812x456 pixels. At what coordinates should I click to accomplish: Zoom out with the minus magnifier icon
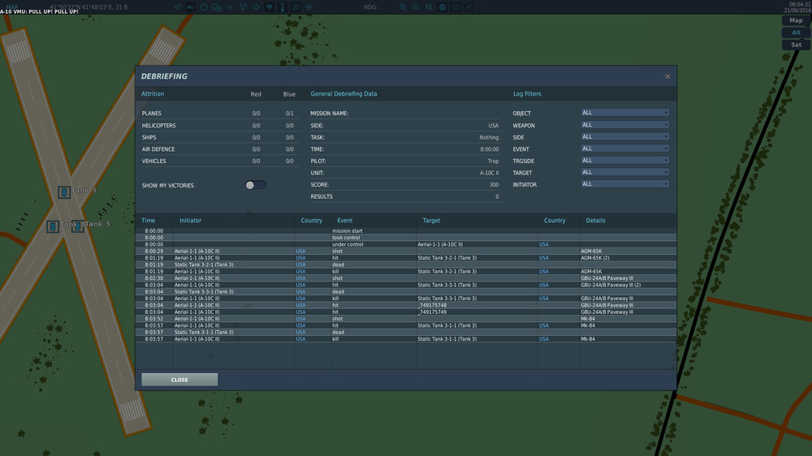416,7
